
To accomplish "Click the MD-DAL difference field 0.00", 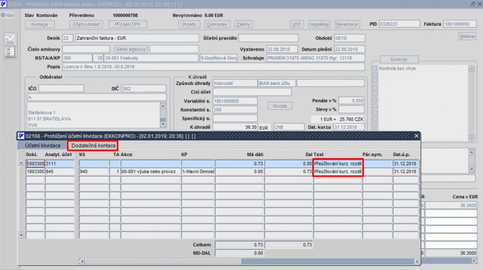I will click(x=239, y=253).
